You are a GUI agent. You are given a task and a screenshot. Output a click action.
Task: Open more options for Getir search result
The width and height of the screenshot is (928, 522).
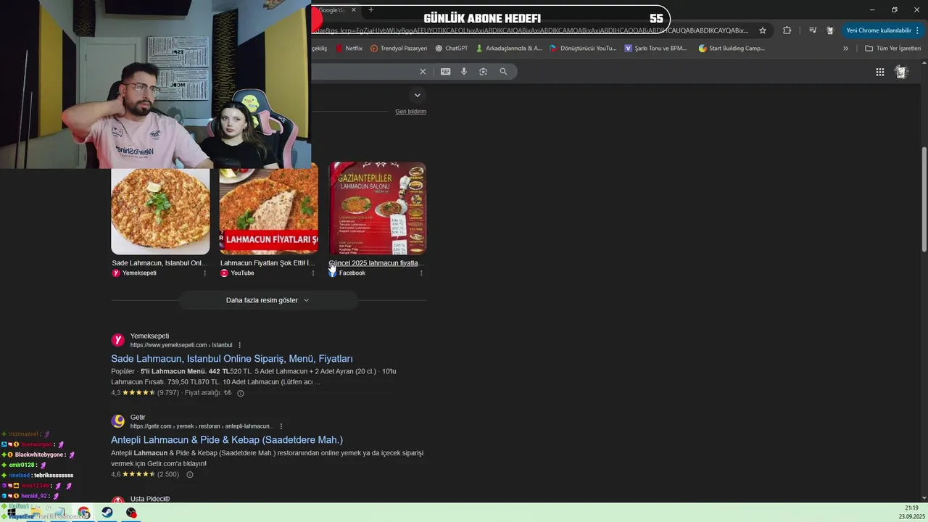pyautogui.click(x=281, y=426)
